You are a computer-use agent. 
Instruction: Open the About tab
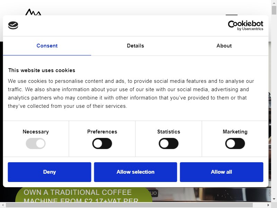[x=224, y=46]
